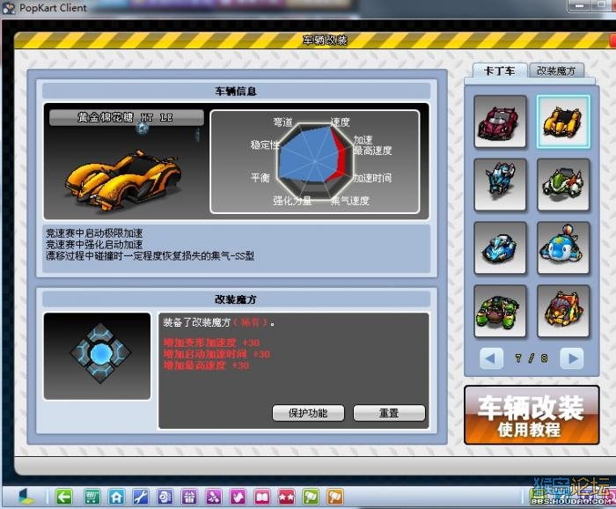Go to previous kart page arrow
The height and width of the screenshot is (509, 616).
tap(491, 358)
